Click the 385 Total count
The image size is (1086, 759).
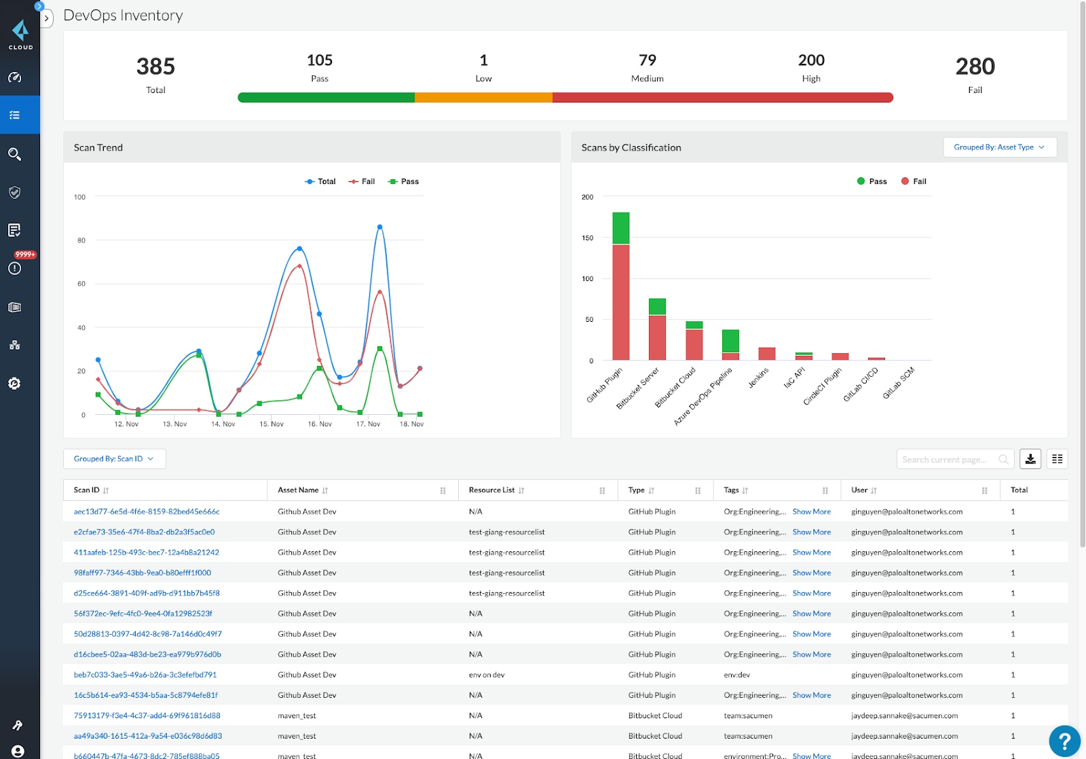(x=155, y=67)
